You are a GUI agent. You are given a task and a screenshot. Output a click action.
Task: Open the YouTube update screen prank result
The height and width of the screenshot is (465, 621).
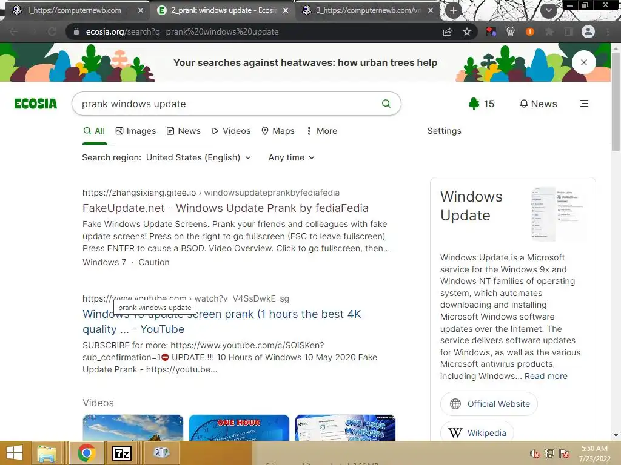tap(222, 322)
